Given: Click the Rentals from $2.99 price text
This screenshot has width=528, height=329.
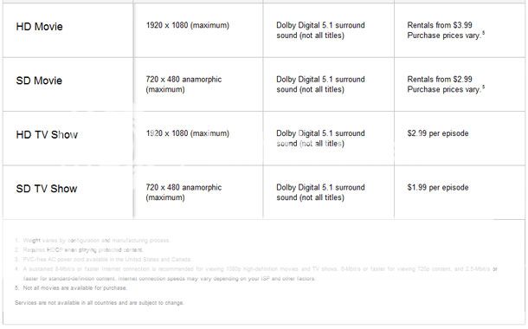Looking at the screenshot, I should coord(440,79).
